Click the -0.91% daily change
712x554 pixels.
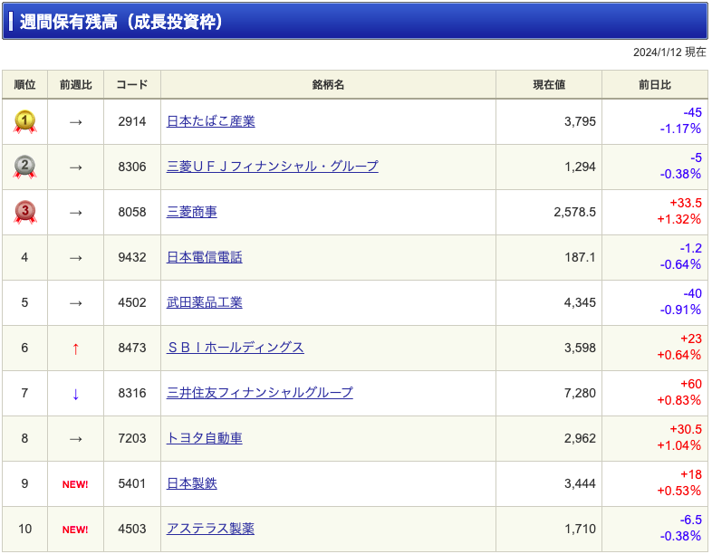coord(680,310)
